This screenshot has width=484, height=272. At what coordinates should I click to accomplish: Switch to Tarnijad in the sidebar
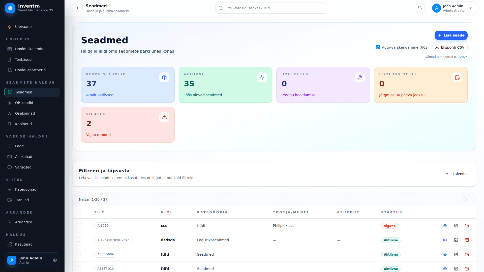(x=22, y=200)
